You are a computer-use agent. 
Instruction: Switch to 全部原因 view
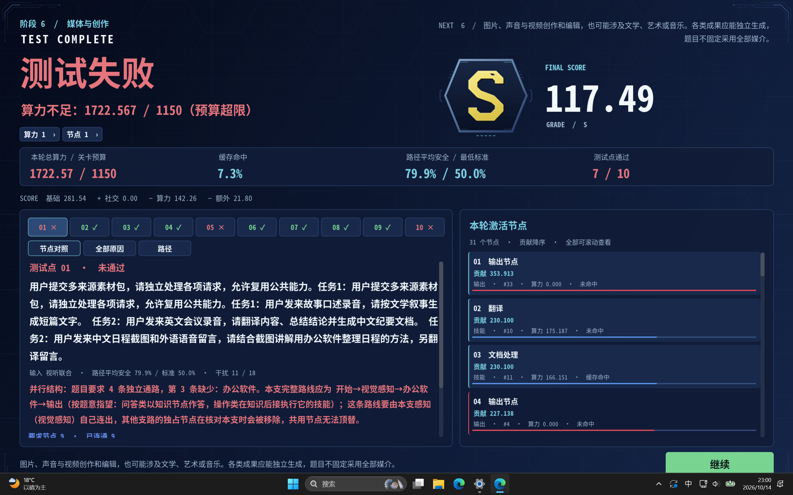tap(109, 248)
